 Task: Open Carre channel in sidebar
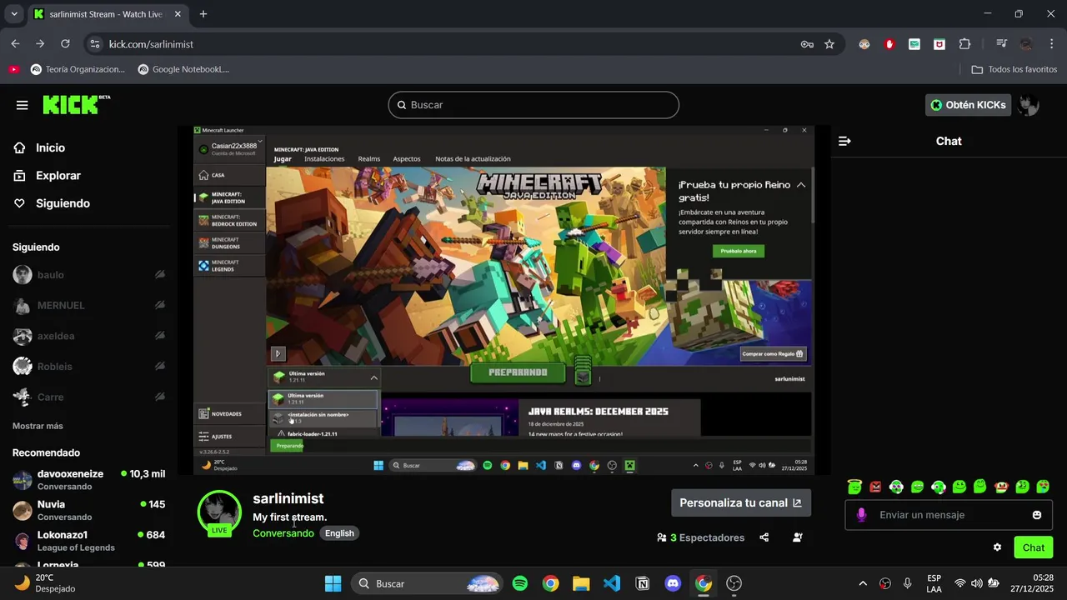pyautogui.click(x=88, y=397)
